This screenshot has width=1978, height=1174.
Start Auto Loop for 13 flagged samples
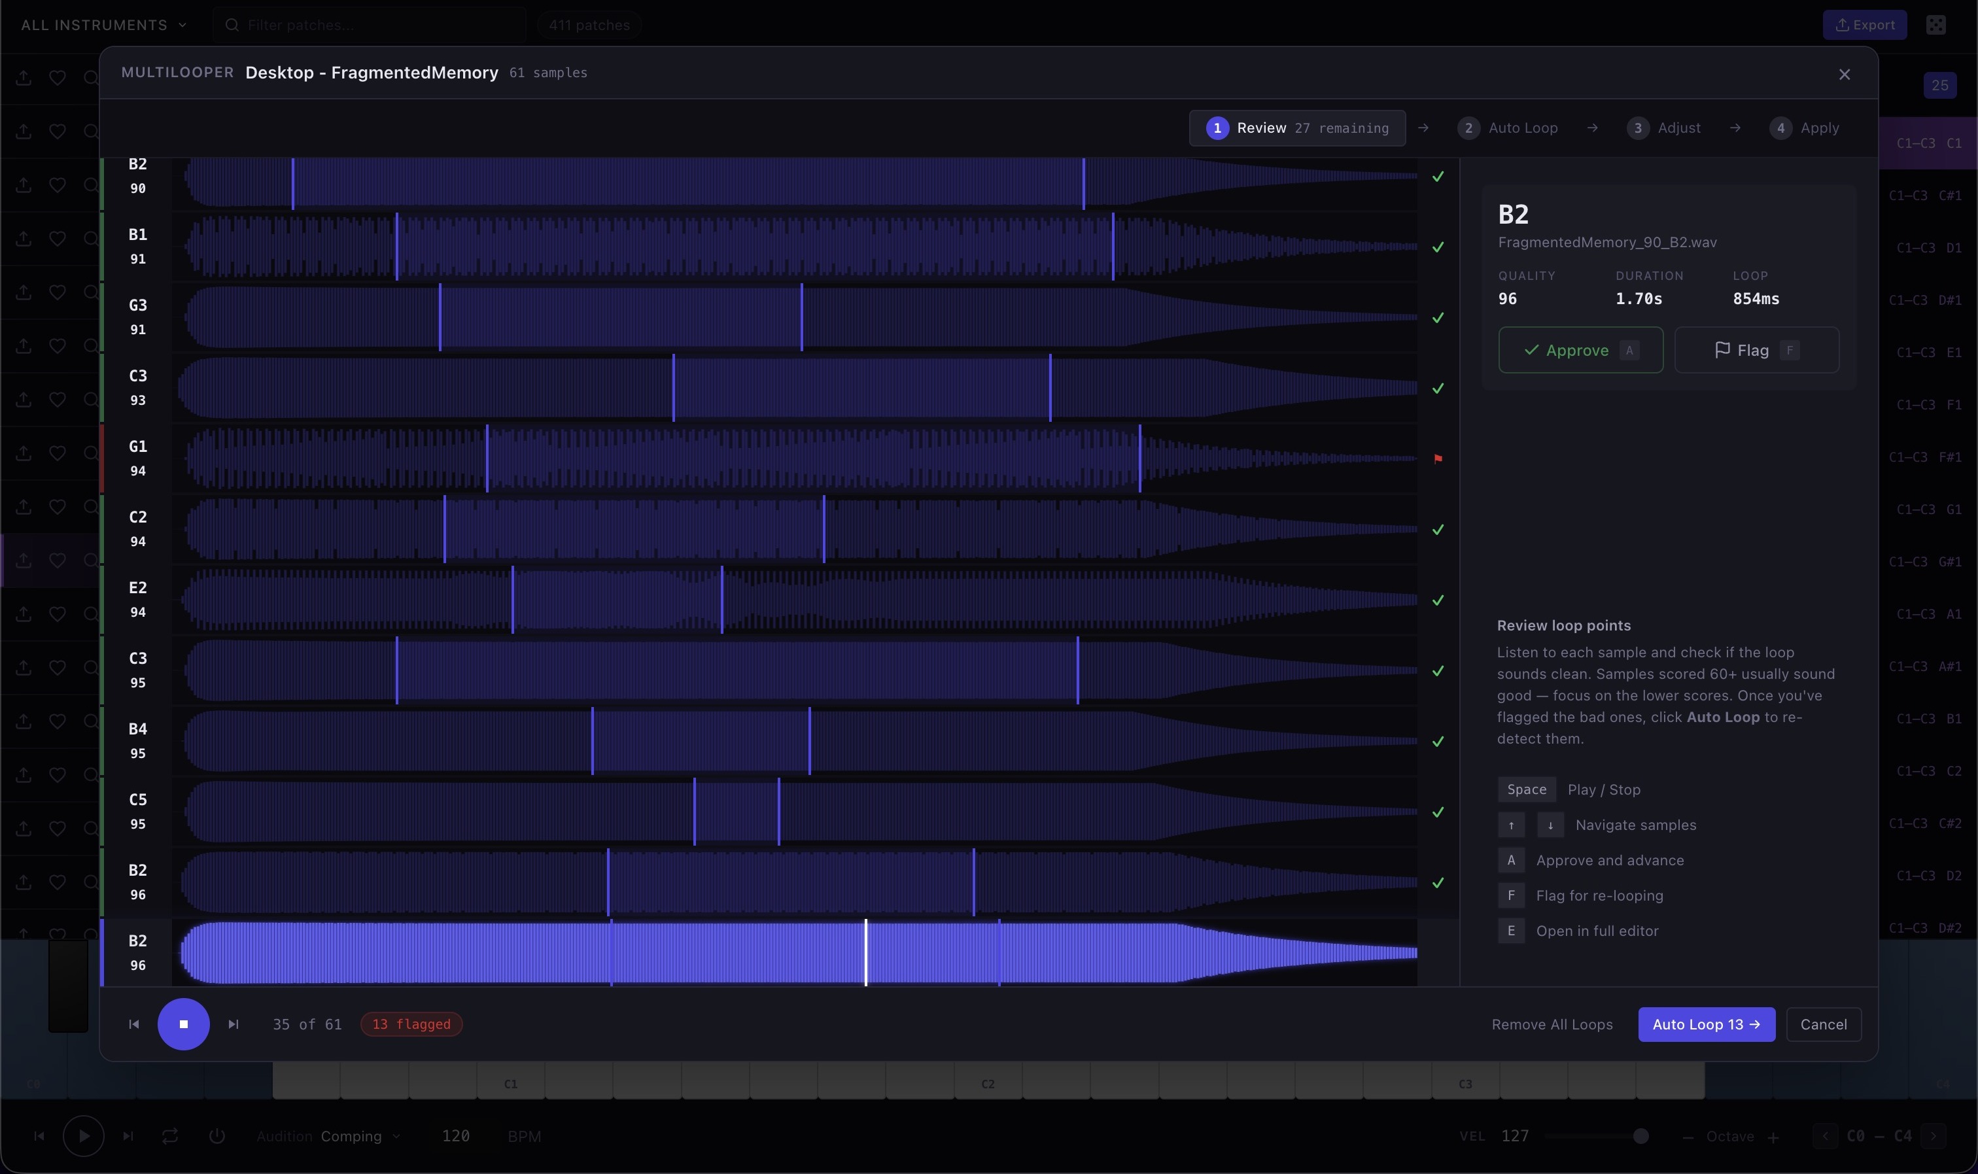pos(1705,1024)
